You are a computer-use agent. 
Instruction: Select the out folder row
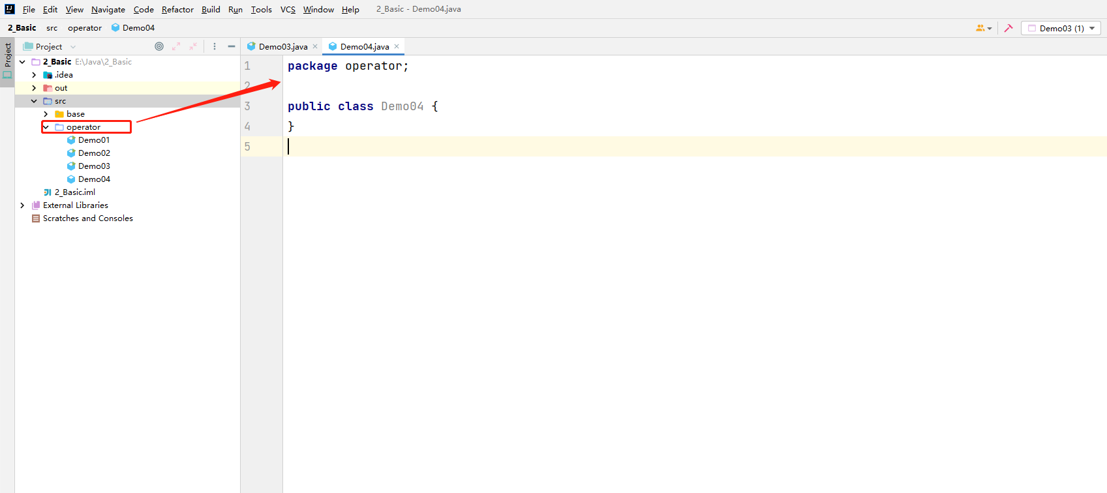tap(127, 88)
